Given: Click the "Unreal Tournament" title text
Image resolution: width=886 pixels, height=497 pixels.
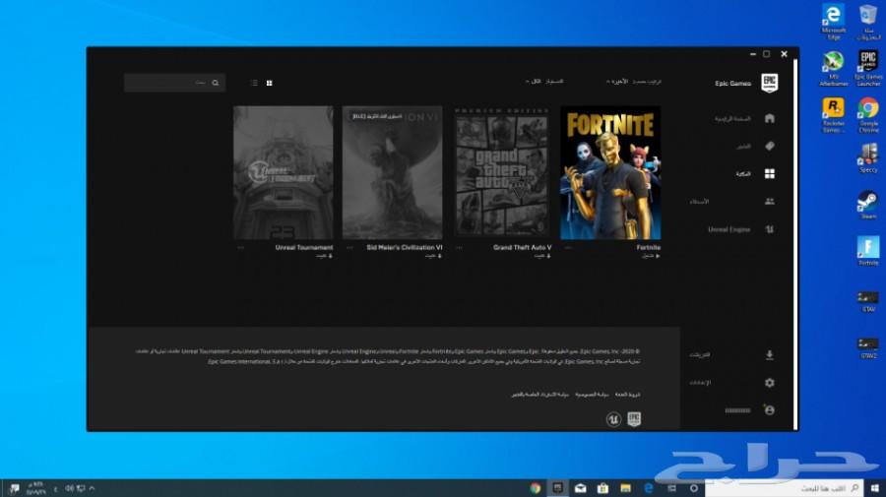Looking at the screenshot, I should [x=304, y=247].
